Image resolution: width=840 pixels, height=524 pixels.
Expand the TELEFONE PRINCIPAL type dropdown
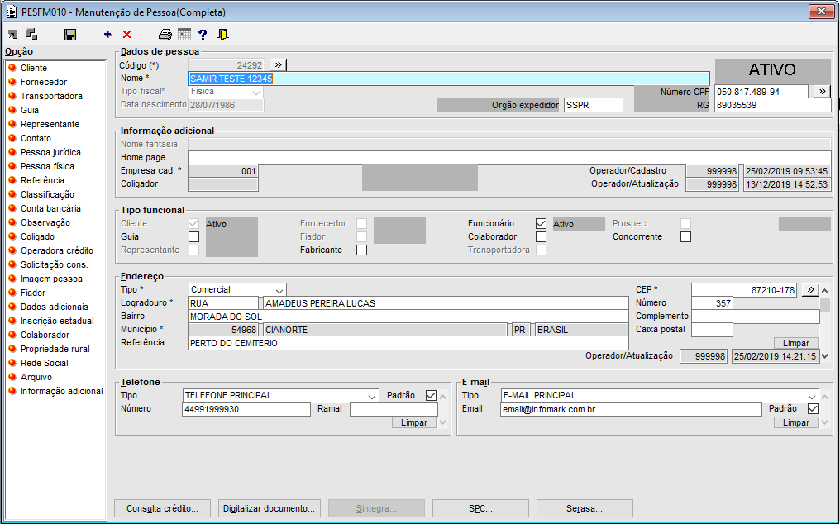pos(370,396)
